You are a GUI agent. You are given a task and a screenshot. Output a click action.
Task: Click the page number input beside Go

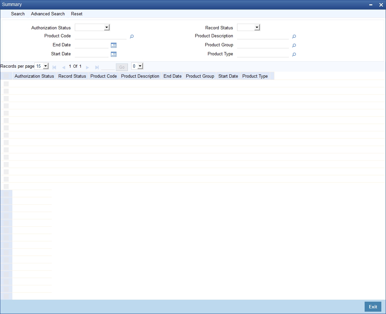pyautogui.click(x=108, y=67)
